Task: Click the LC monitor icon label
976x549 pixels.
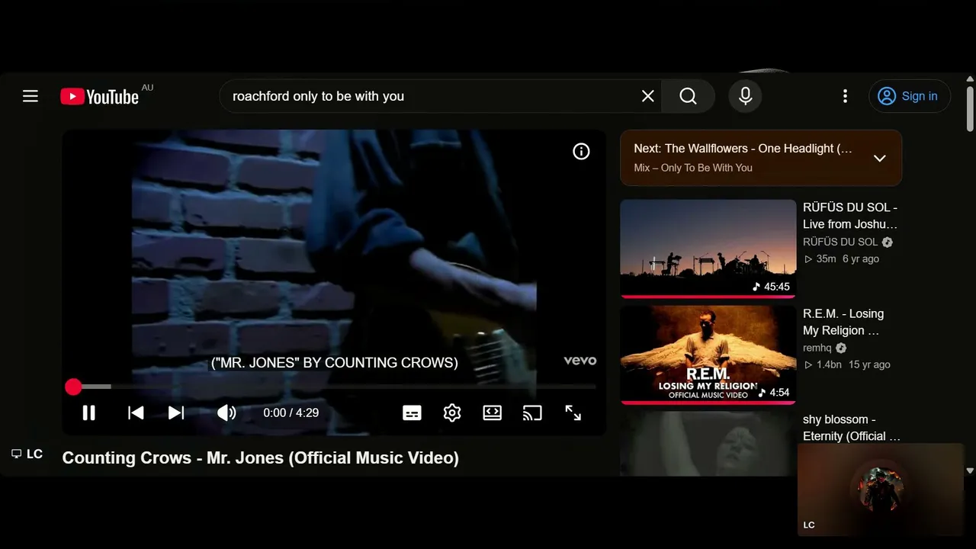Action: (27, 454)
